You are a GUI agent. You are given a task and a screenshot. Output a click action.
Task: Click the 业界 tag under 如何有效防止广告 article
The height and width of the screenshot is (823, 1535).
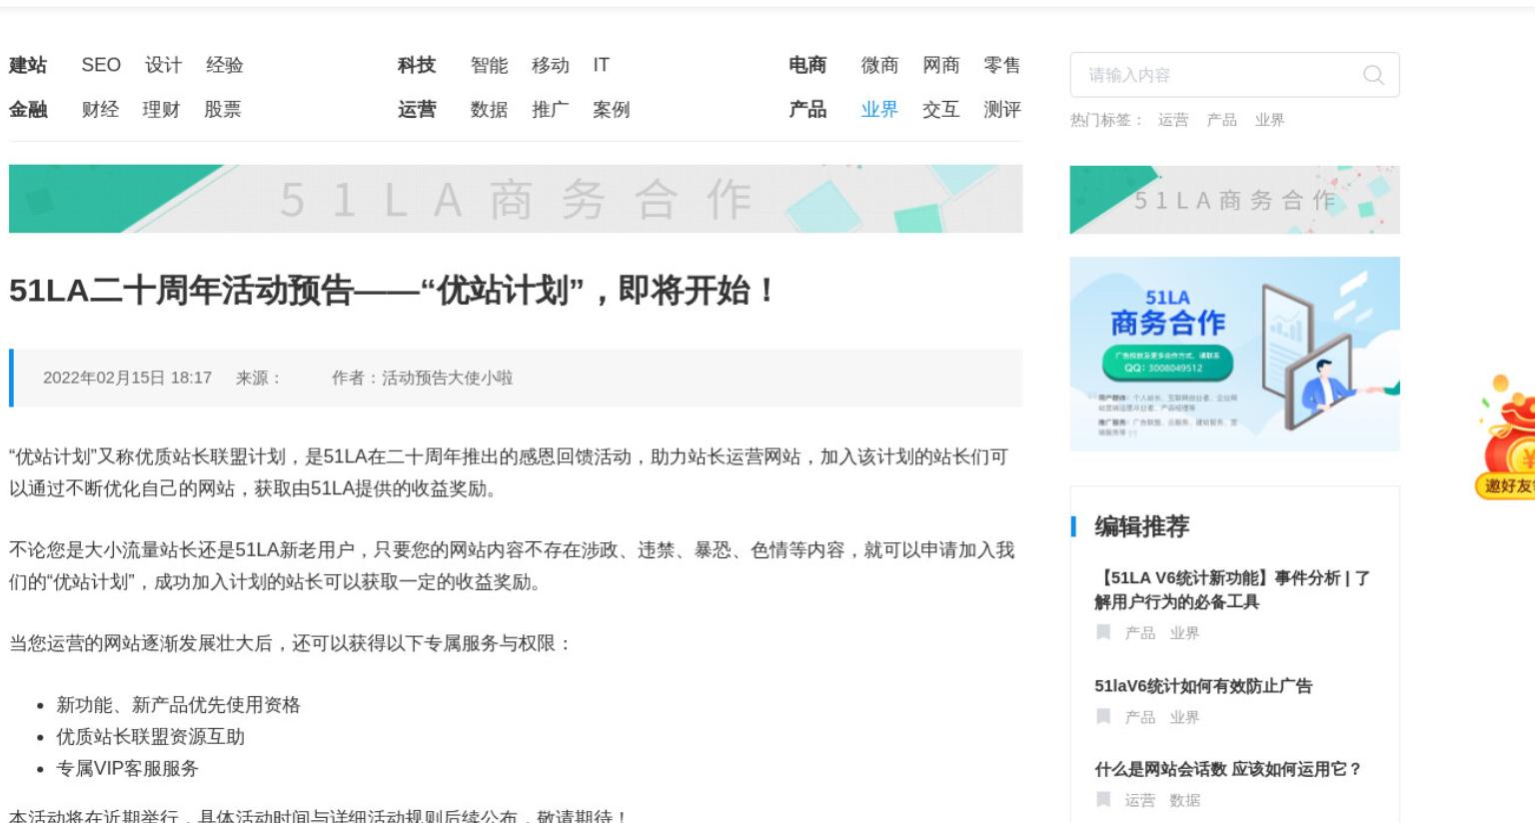(1185, 717)
